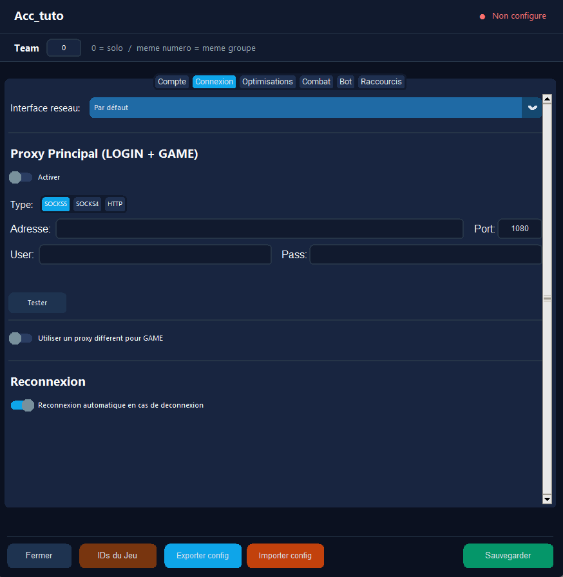
Task: Import a config file
Action: 285,555
